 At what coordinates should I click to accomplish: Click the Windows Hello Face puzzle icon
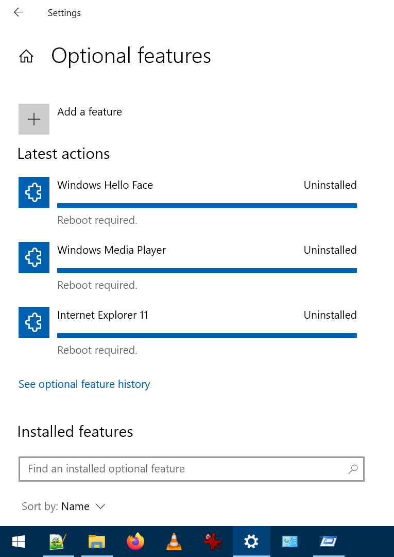point(33,192)
